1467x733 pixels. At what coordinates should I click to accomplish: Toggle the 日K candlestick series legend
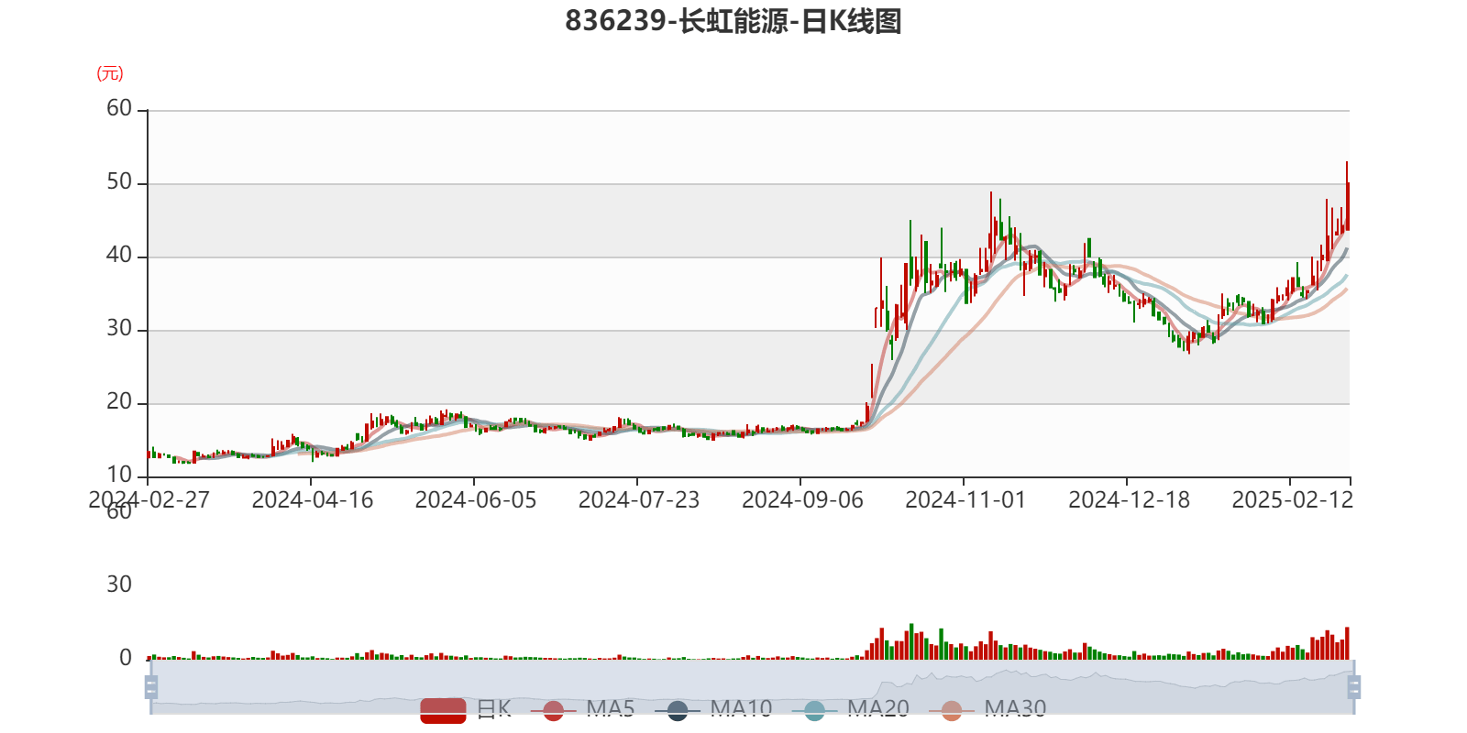pyautogui.click(x=466, y=709)
